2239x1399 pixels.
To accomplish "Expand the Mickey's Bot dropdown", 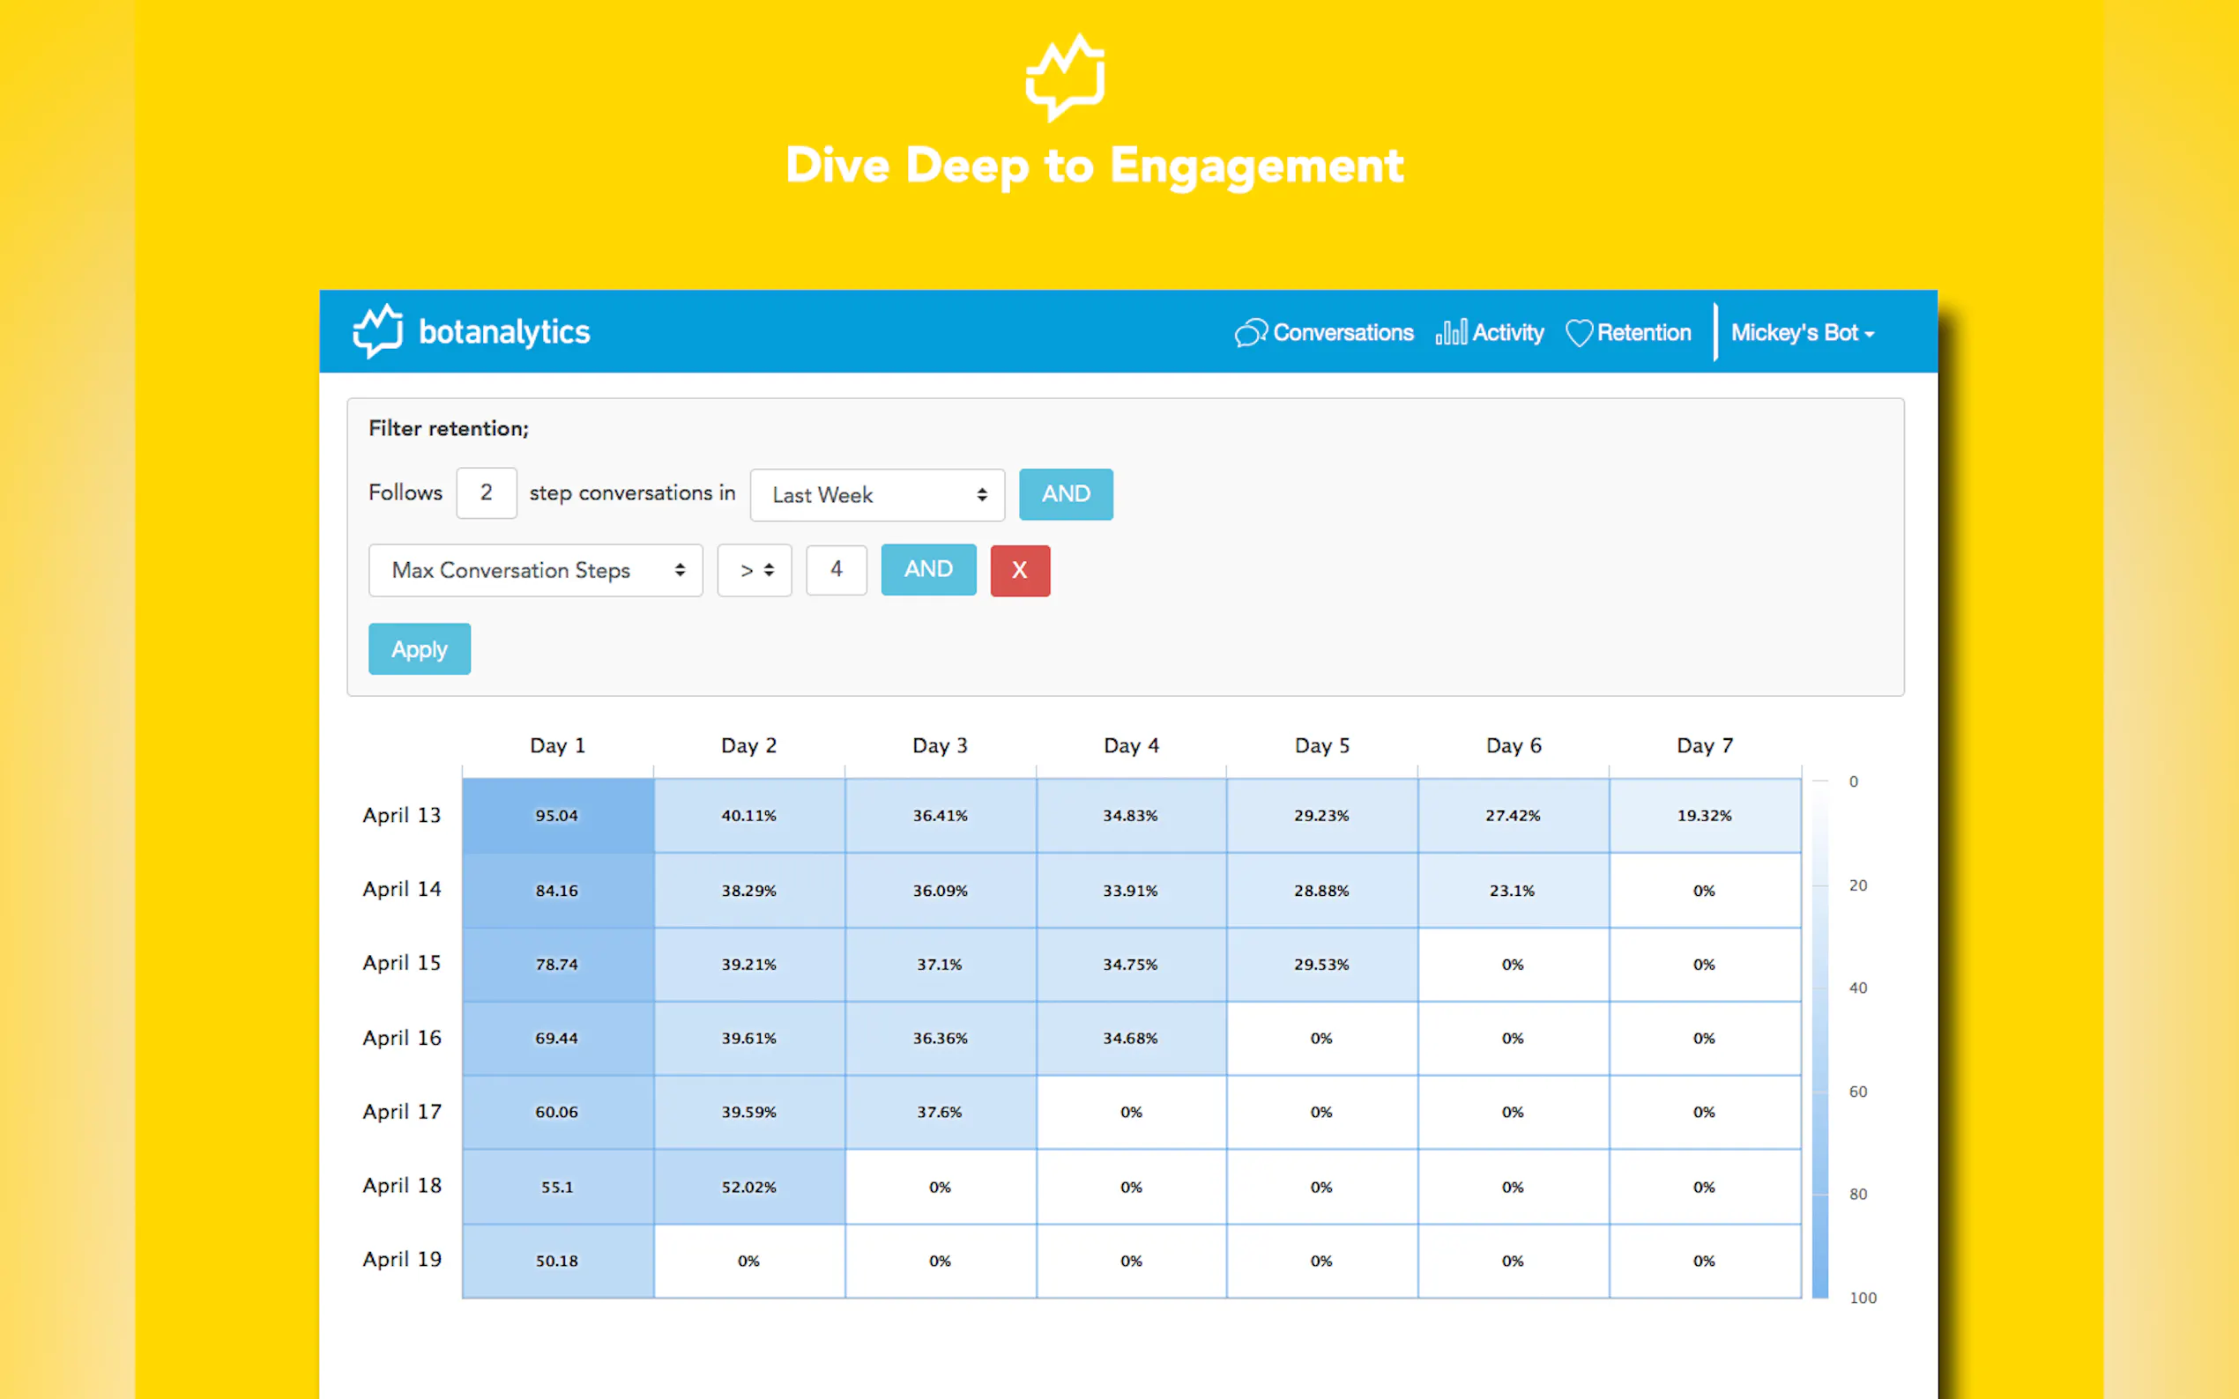I will pyautogui.click(x=1801, y=333).
